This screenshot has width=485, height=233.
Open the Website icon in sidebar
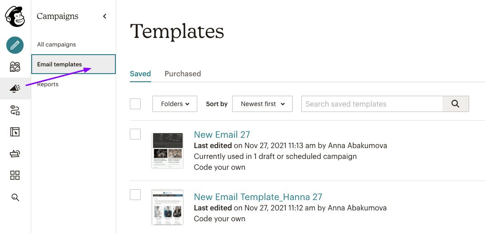(15, 132)
